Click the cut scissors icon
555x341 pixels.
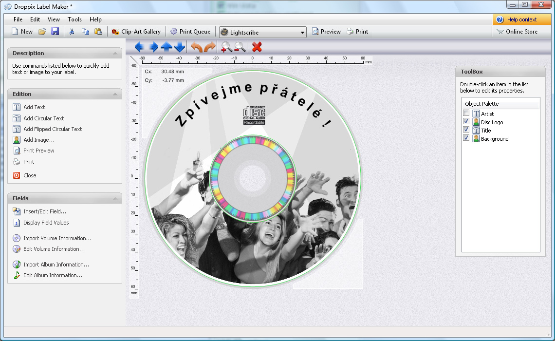tap(72, 32)
